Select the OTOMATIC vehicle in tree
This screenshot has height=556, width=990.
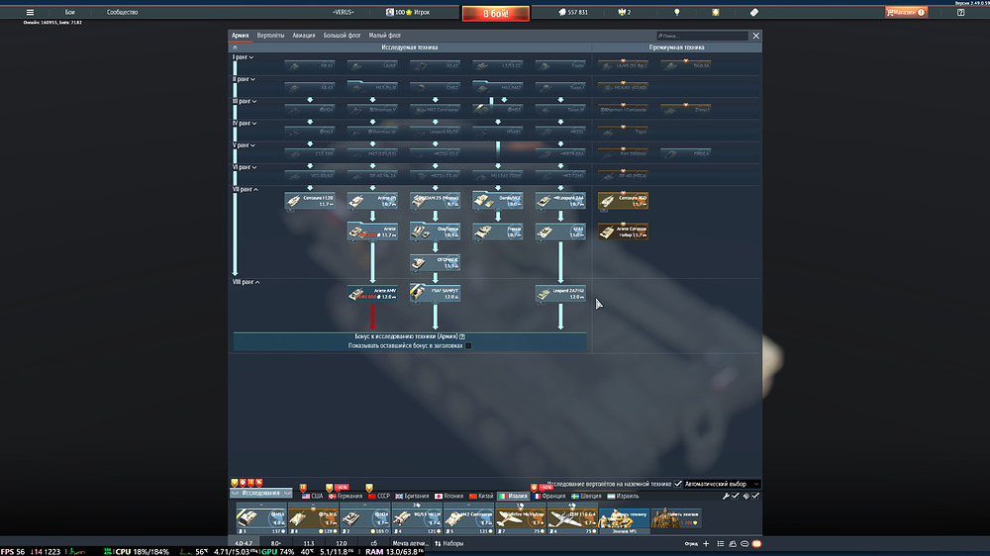click(436, 262)
